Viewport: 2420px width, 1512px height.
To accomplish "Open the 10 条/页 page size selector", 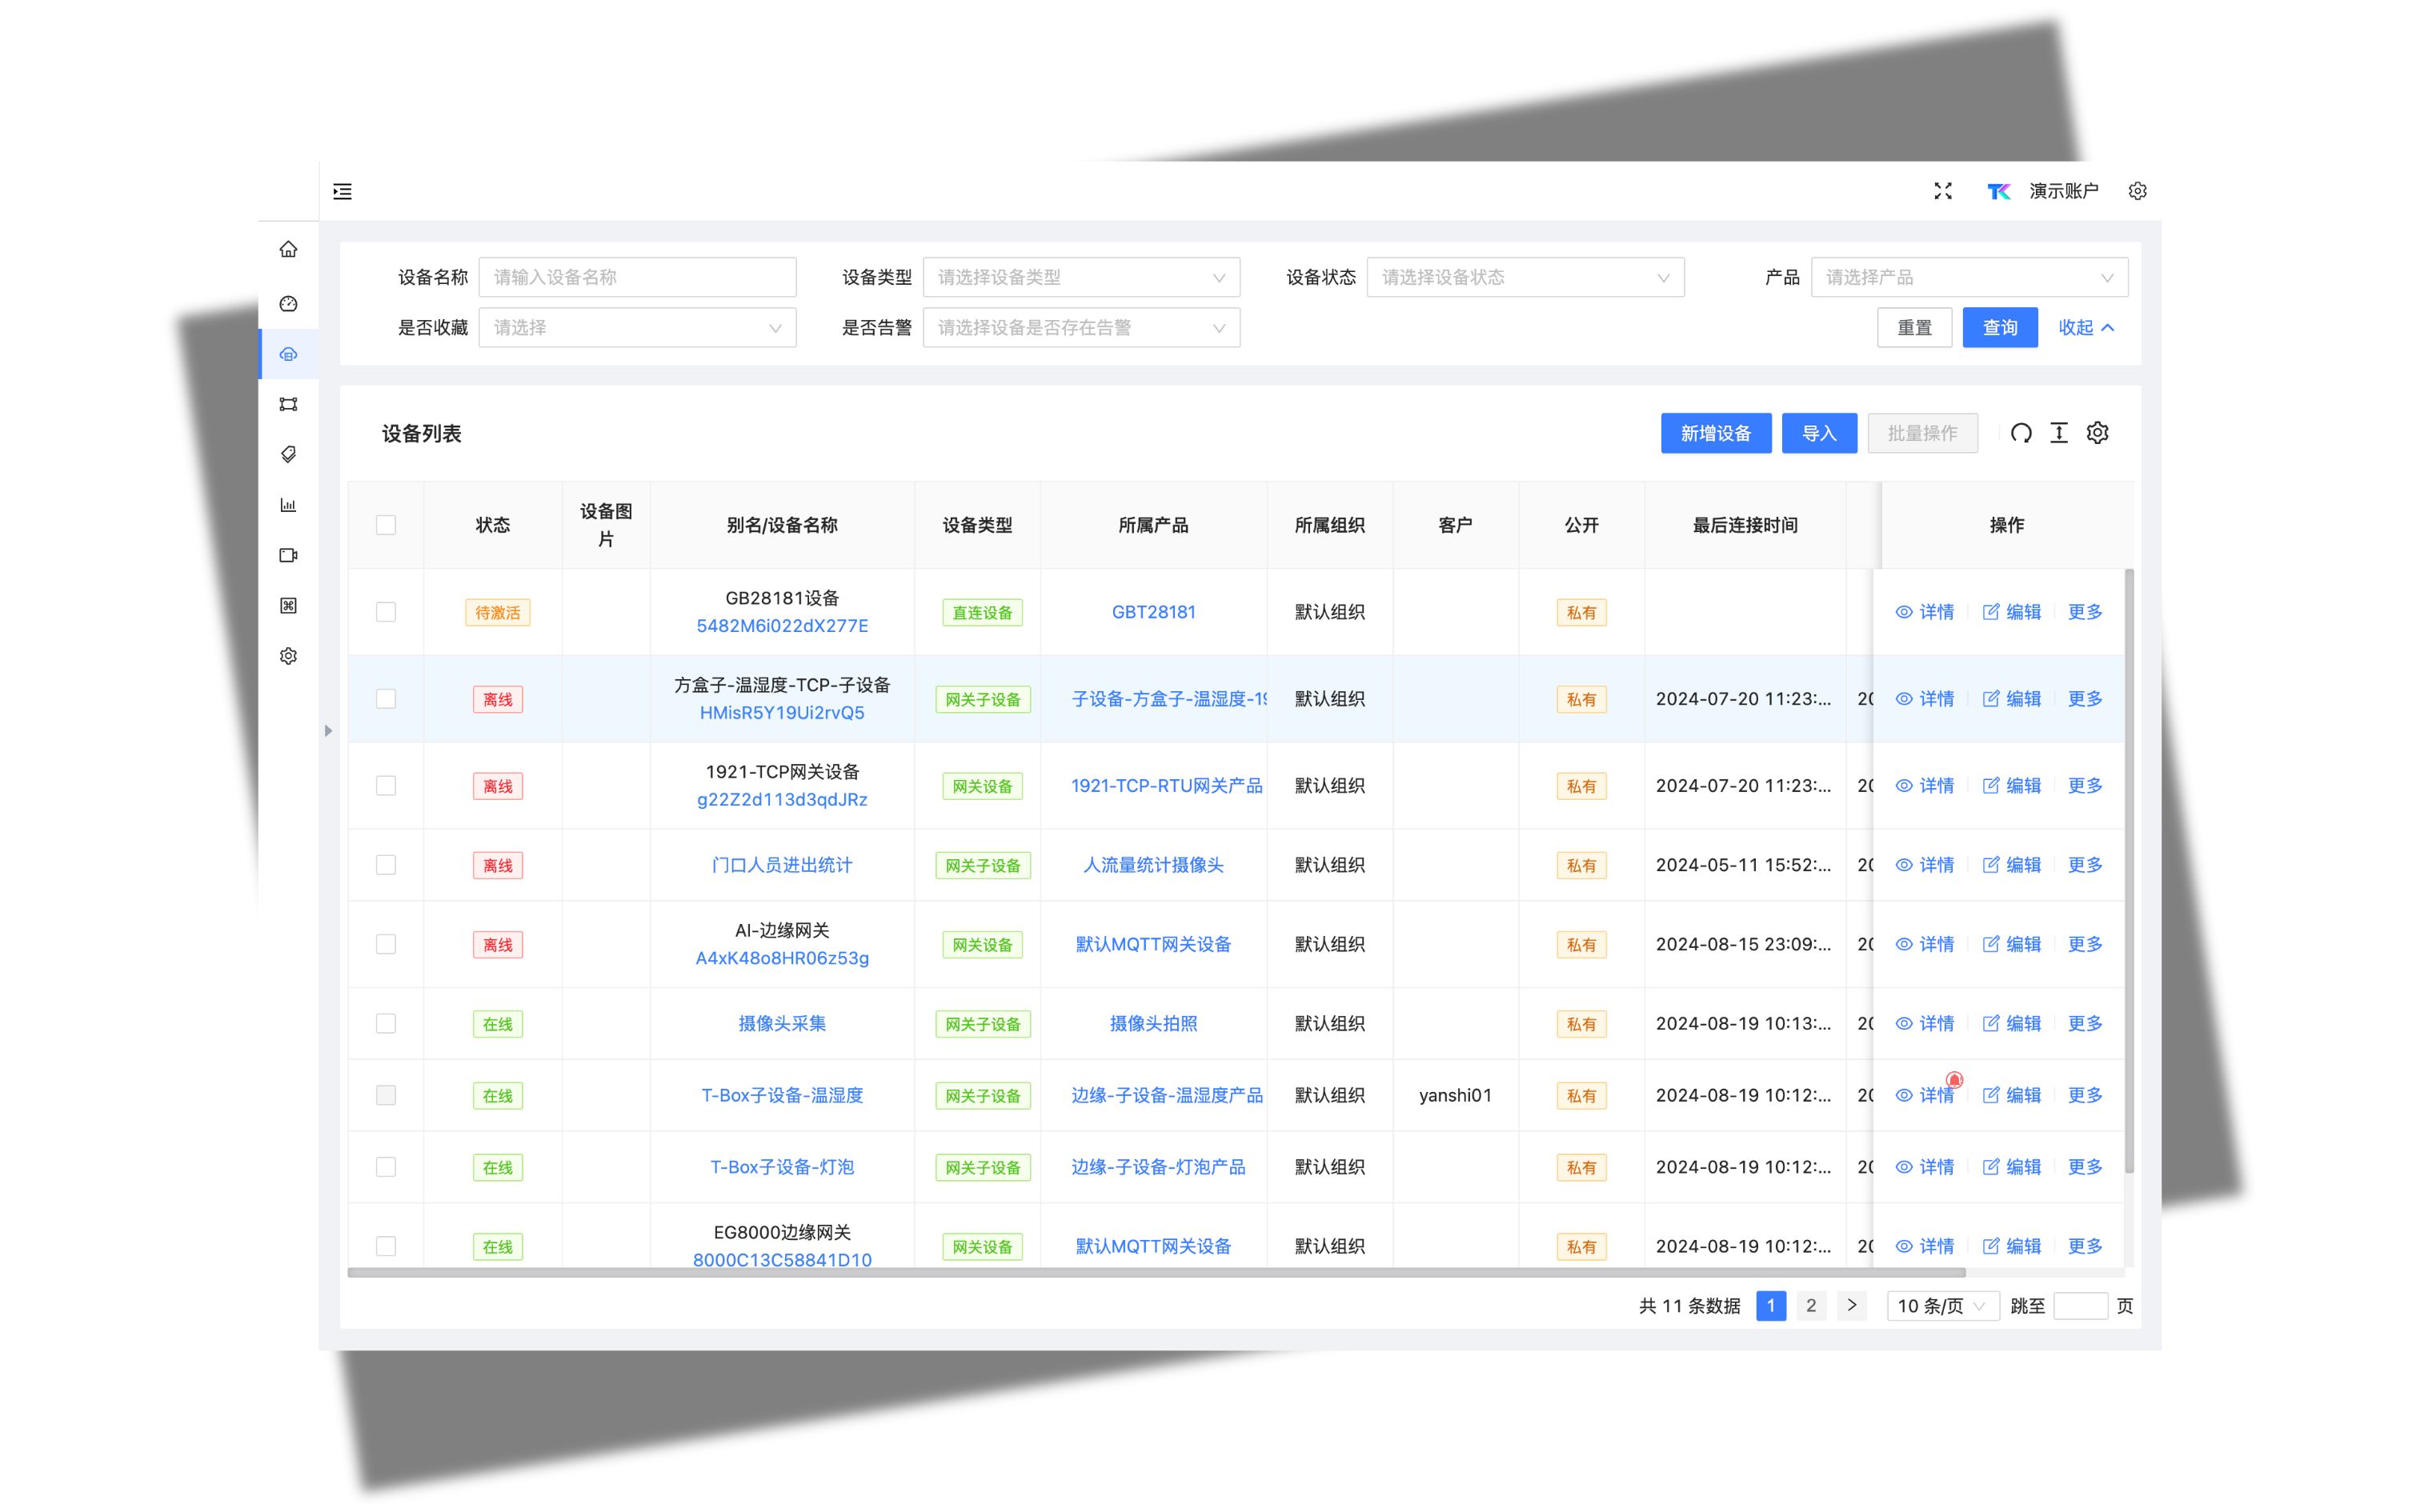I will 1940,1306.
